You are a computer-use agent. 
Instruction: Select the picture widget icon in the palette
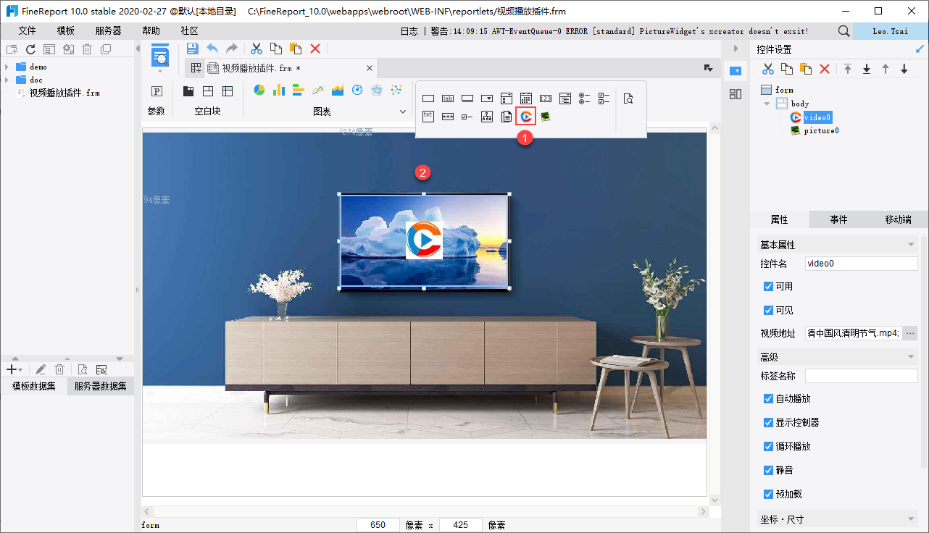545,116
